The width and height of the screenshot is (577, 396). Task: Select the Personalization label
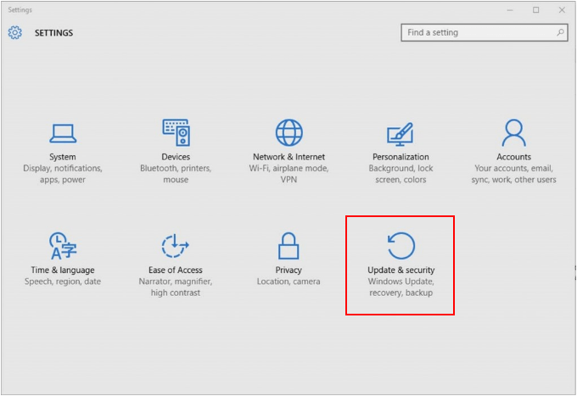pyautogui.click(x=401, y=157)
